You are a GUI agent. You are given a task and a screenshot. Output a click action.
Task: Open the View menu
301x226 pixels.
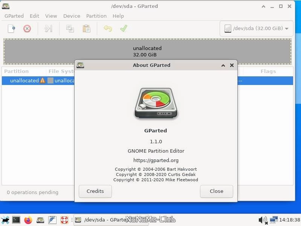point(51,16)
